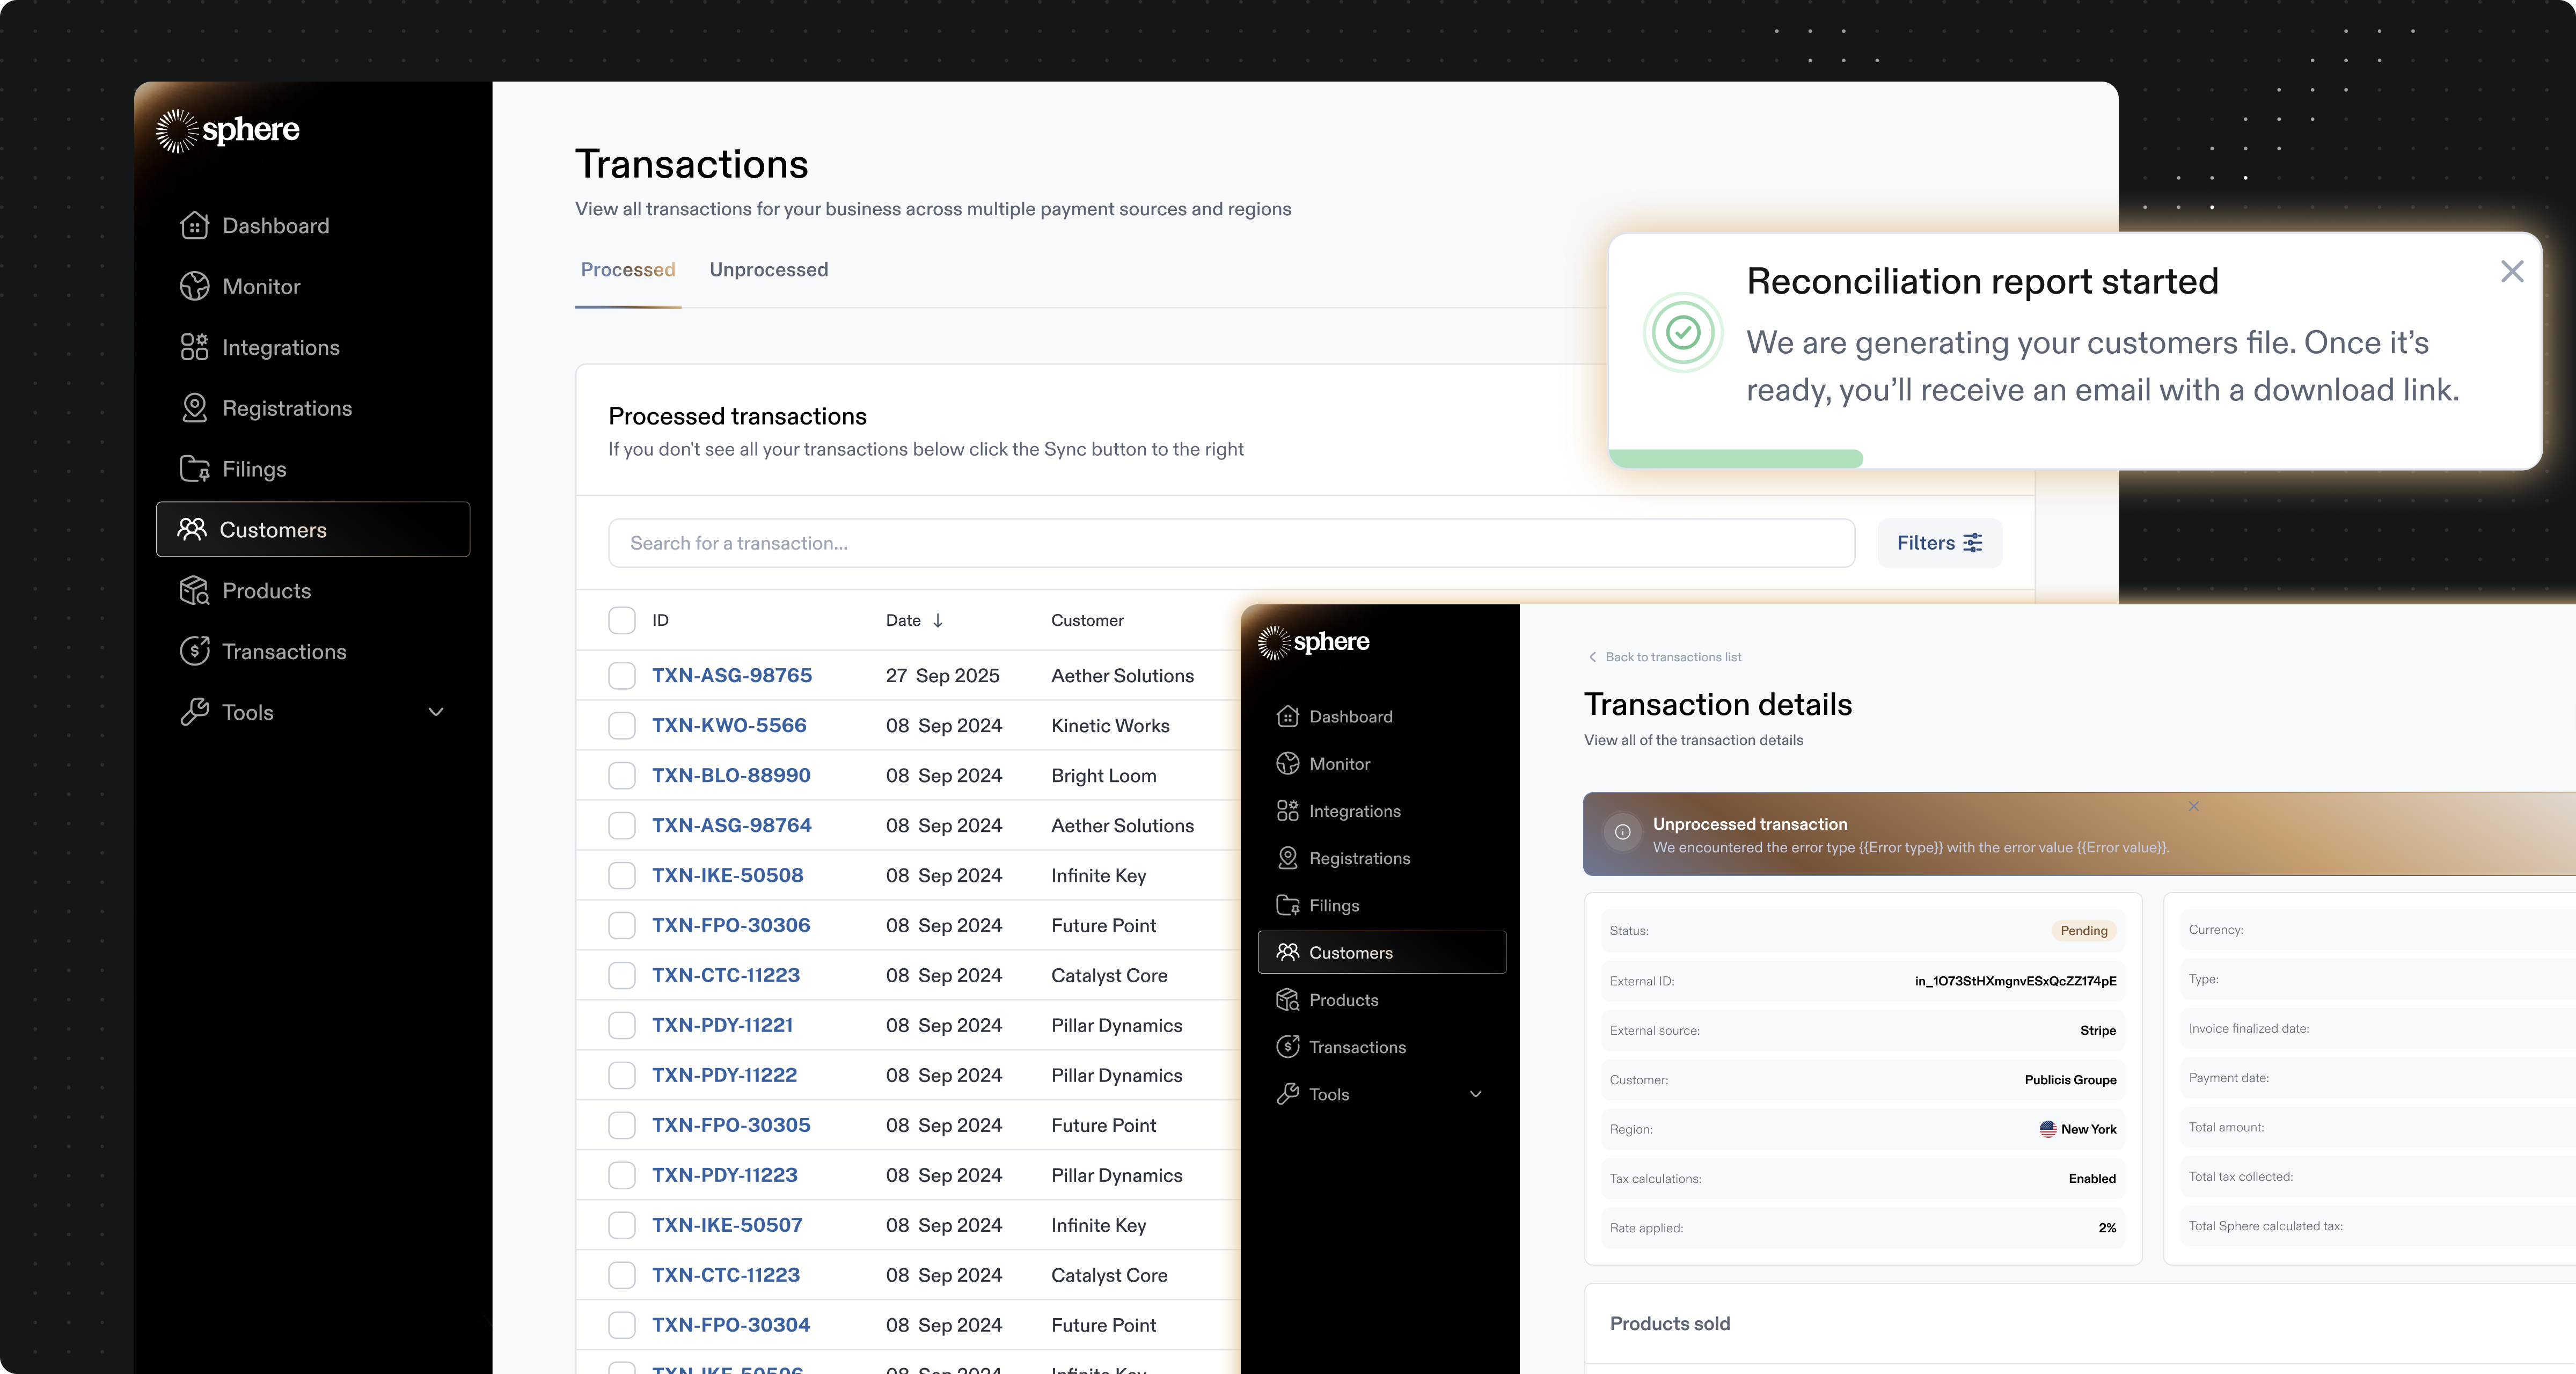Check the box for TXN-ASG-98765 row

(622, 676)
